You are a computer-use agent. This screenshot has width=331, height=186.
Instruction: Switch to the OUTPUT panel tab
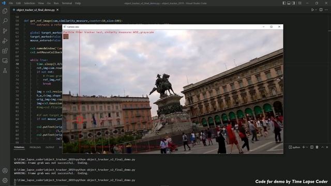[x=50, y=147]
